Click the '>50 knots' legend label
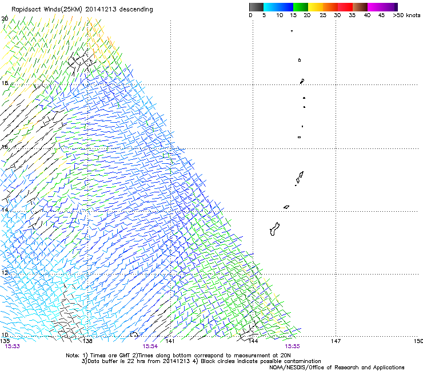The height and width of the screenshot is (371, 423). click(x=406, y=15)
